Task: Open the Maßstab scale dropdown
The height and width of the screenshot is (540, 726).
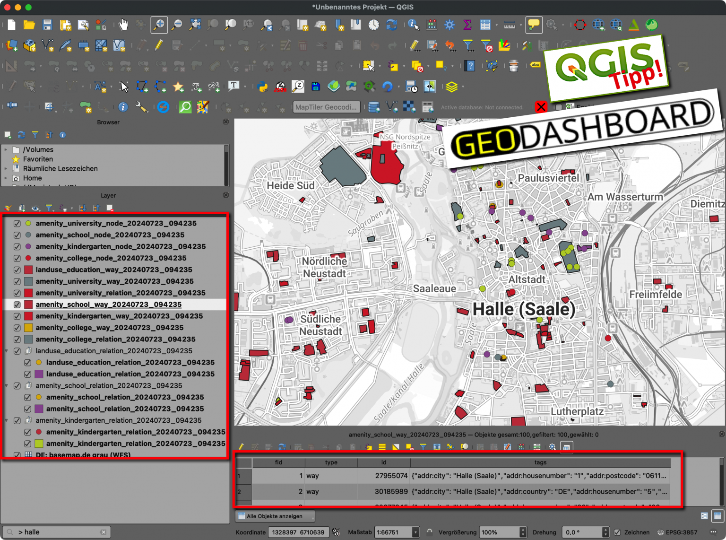Action: pos(415,532)
